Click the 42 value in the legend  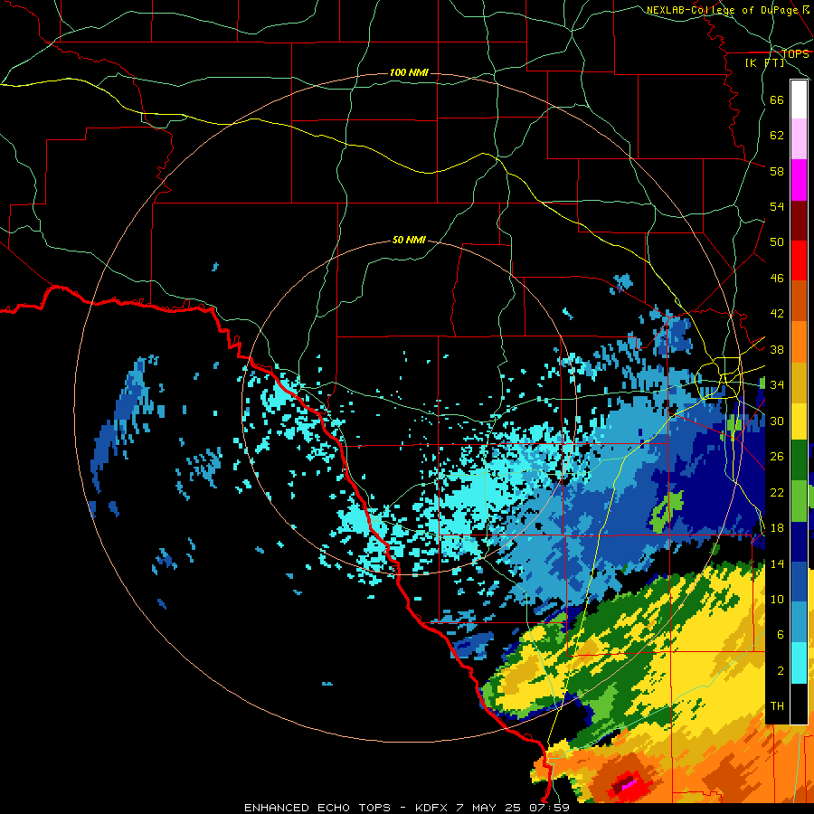click(x=777, y=314)
